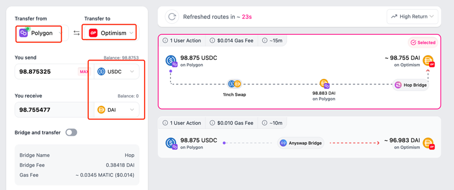Screen dimensions: 454x190
Task: Click the info icon next to ~10m
Action: [264, 123]
